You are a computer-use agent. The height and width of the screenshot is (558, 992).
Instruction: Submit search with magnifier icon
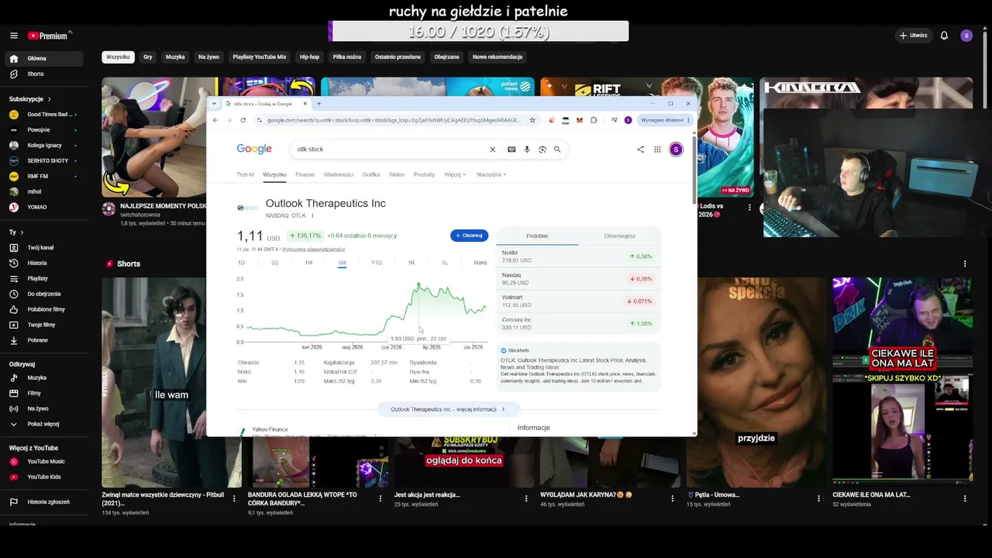click(x=557, y=150)
